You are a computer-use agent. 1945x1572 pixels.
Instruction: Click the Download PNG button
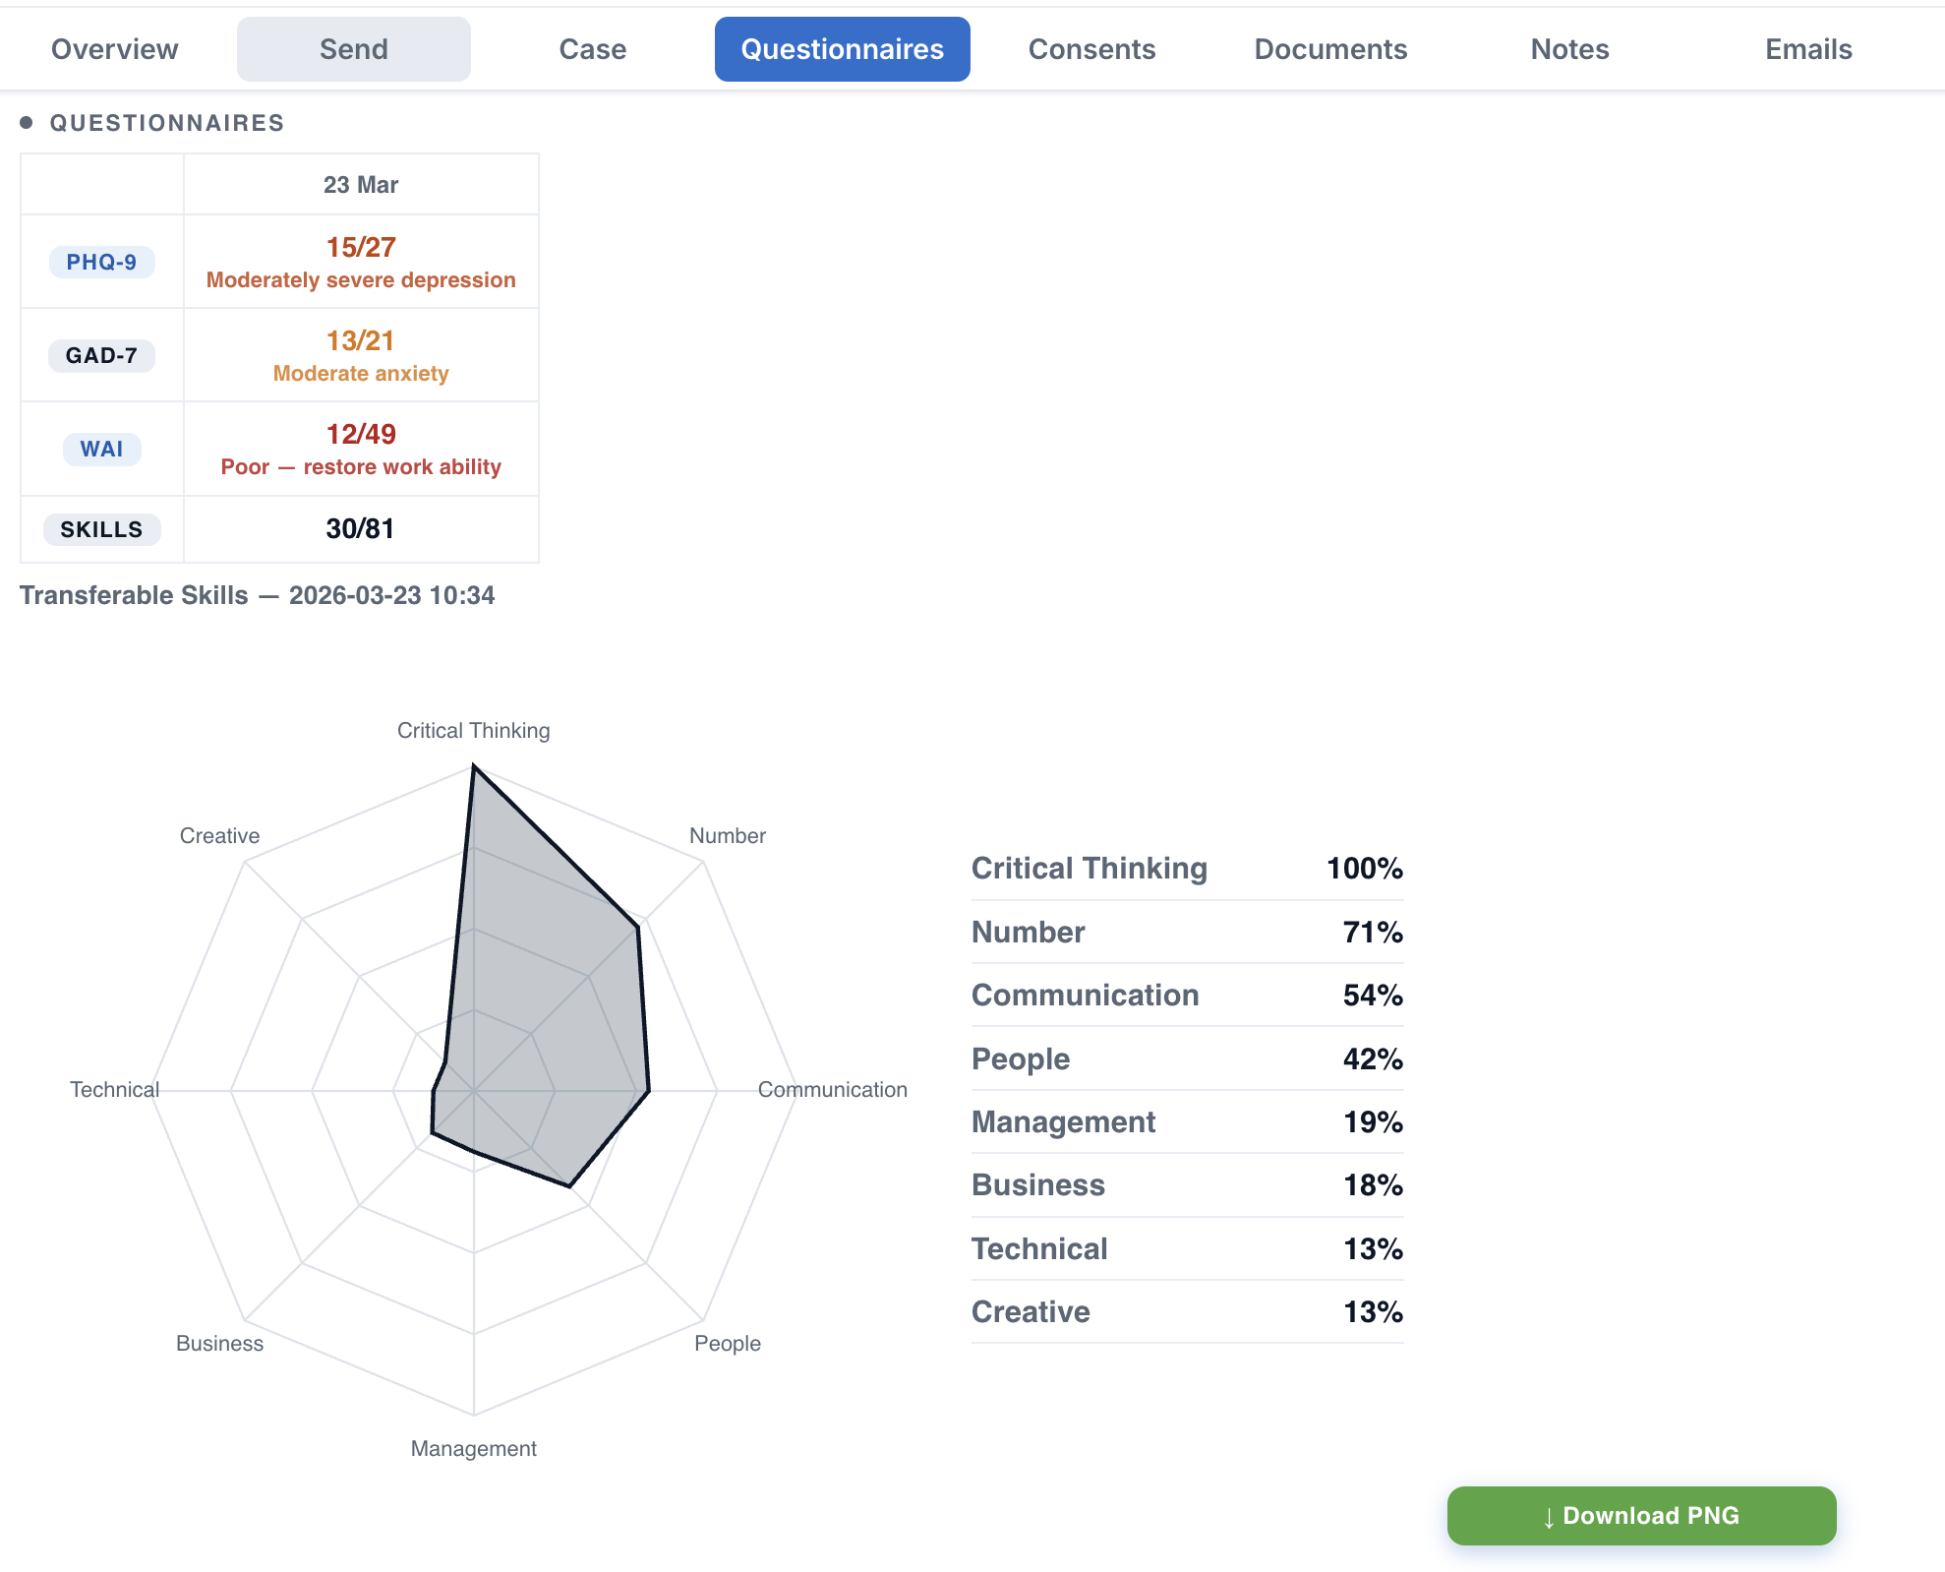coord(1642,1516)
